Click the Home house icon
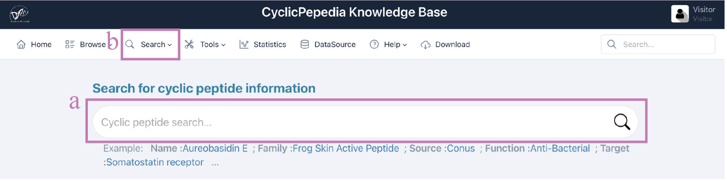 [x=21, y=44]
